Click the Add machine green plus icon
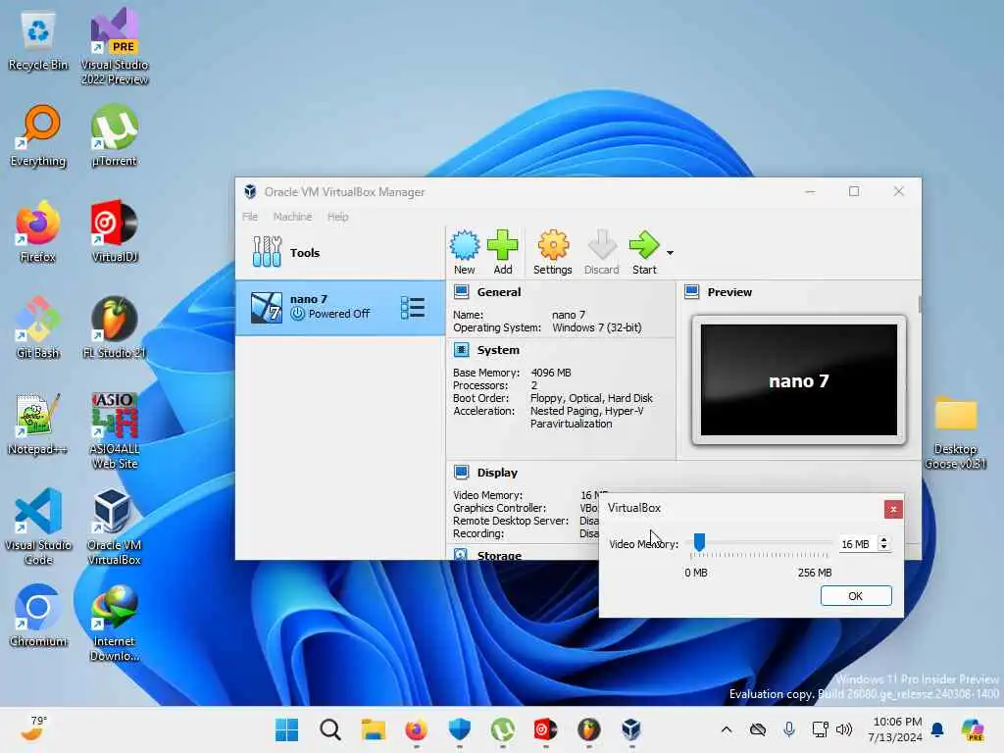This screenshot has width=1004, height=753. tap(503, 252)
